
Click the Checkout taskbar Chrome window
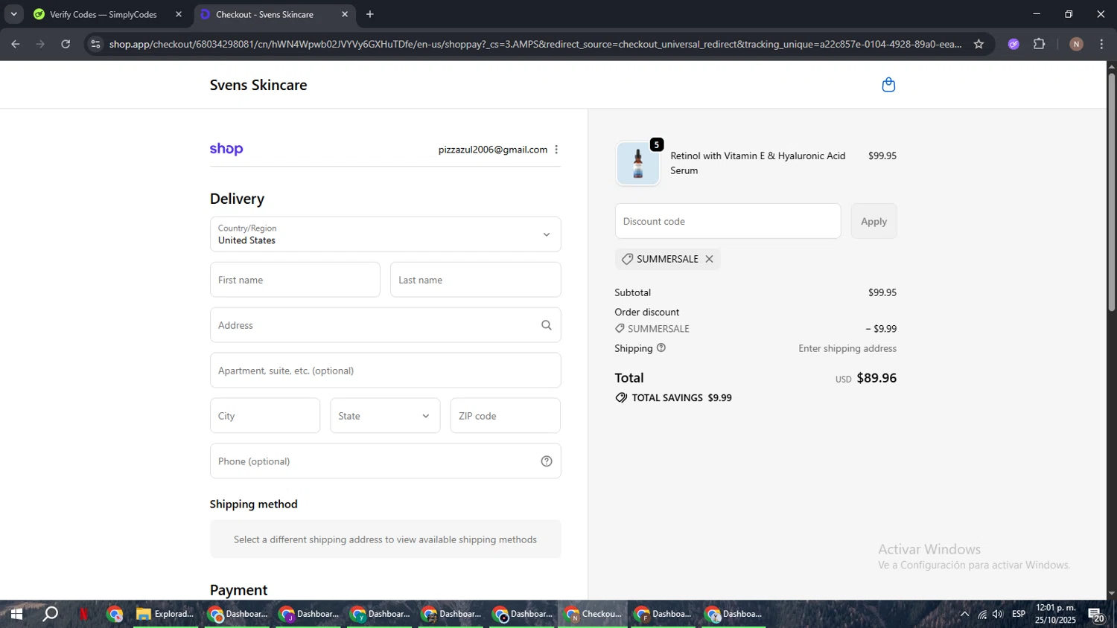tap(593, 614)
